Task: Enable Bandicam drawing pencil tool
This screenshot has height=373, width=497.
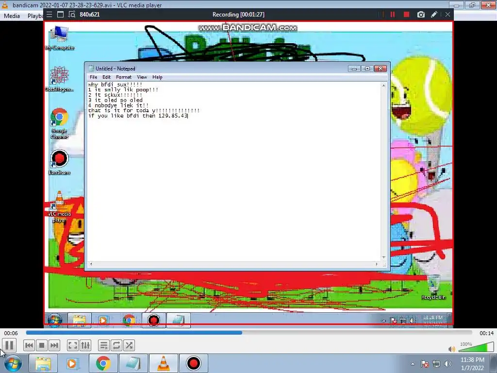Action: tap(434, 14)
